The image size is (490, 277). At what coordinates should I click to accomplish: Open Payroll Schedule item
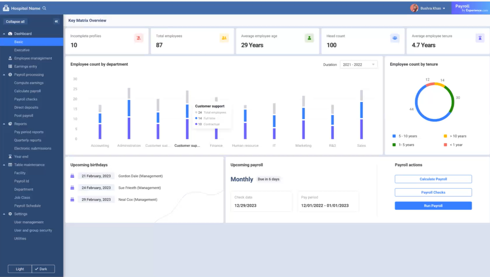click(27, 206)
